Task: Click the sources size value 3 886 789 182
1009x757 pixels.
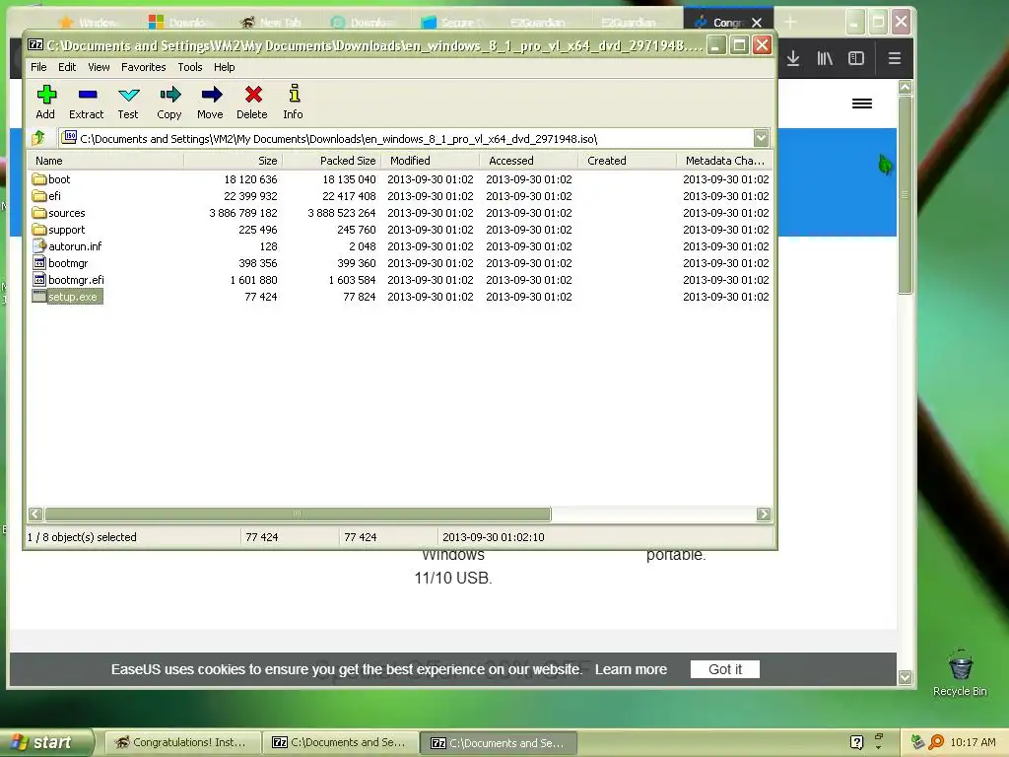Action: click(243, 213)
